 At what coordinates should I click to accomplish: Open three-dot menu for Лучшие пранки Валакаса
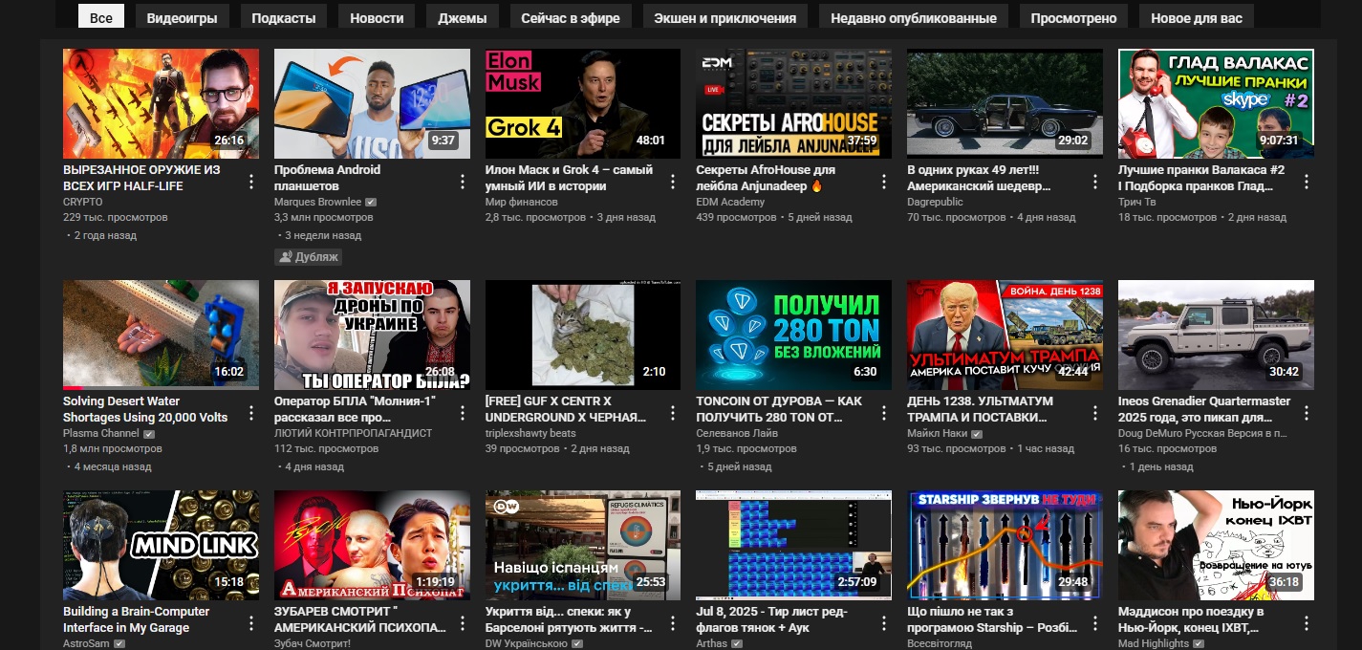coord(1307,181)
